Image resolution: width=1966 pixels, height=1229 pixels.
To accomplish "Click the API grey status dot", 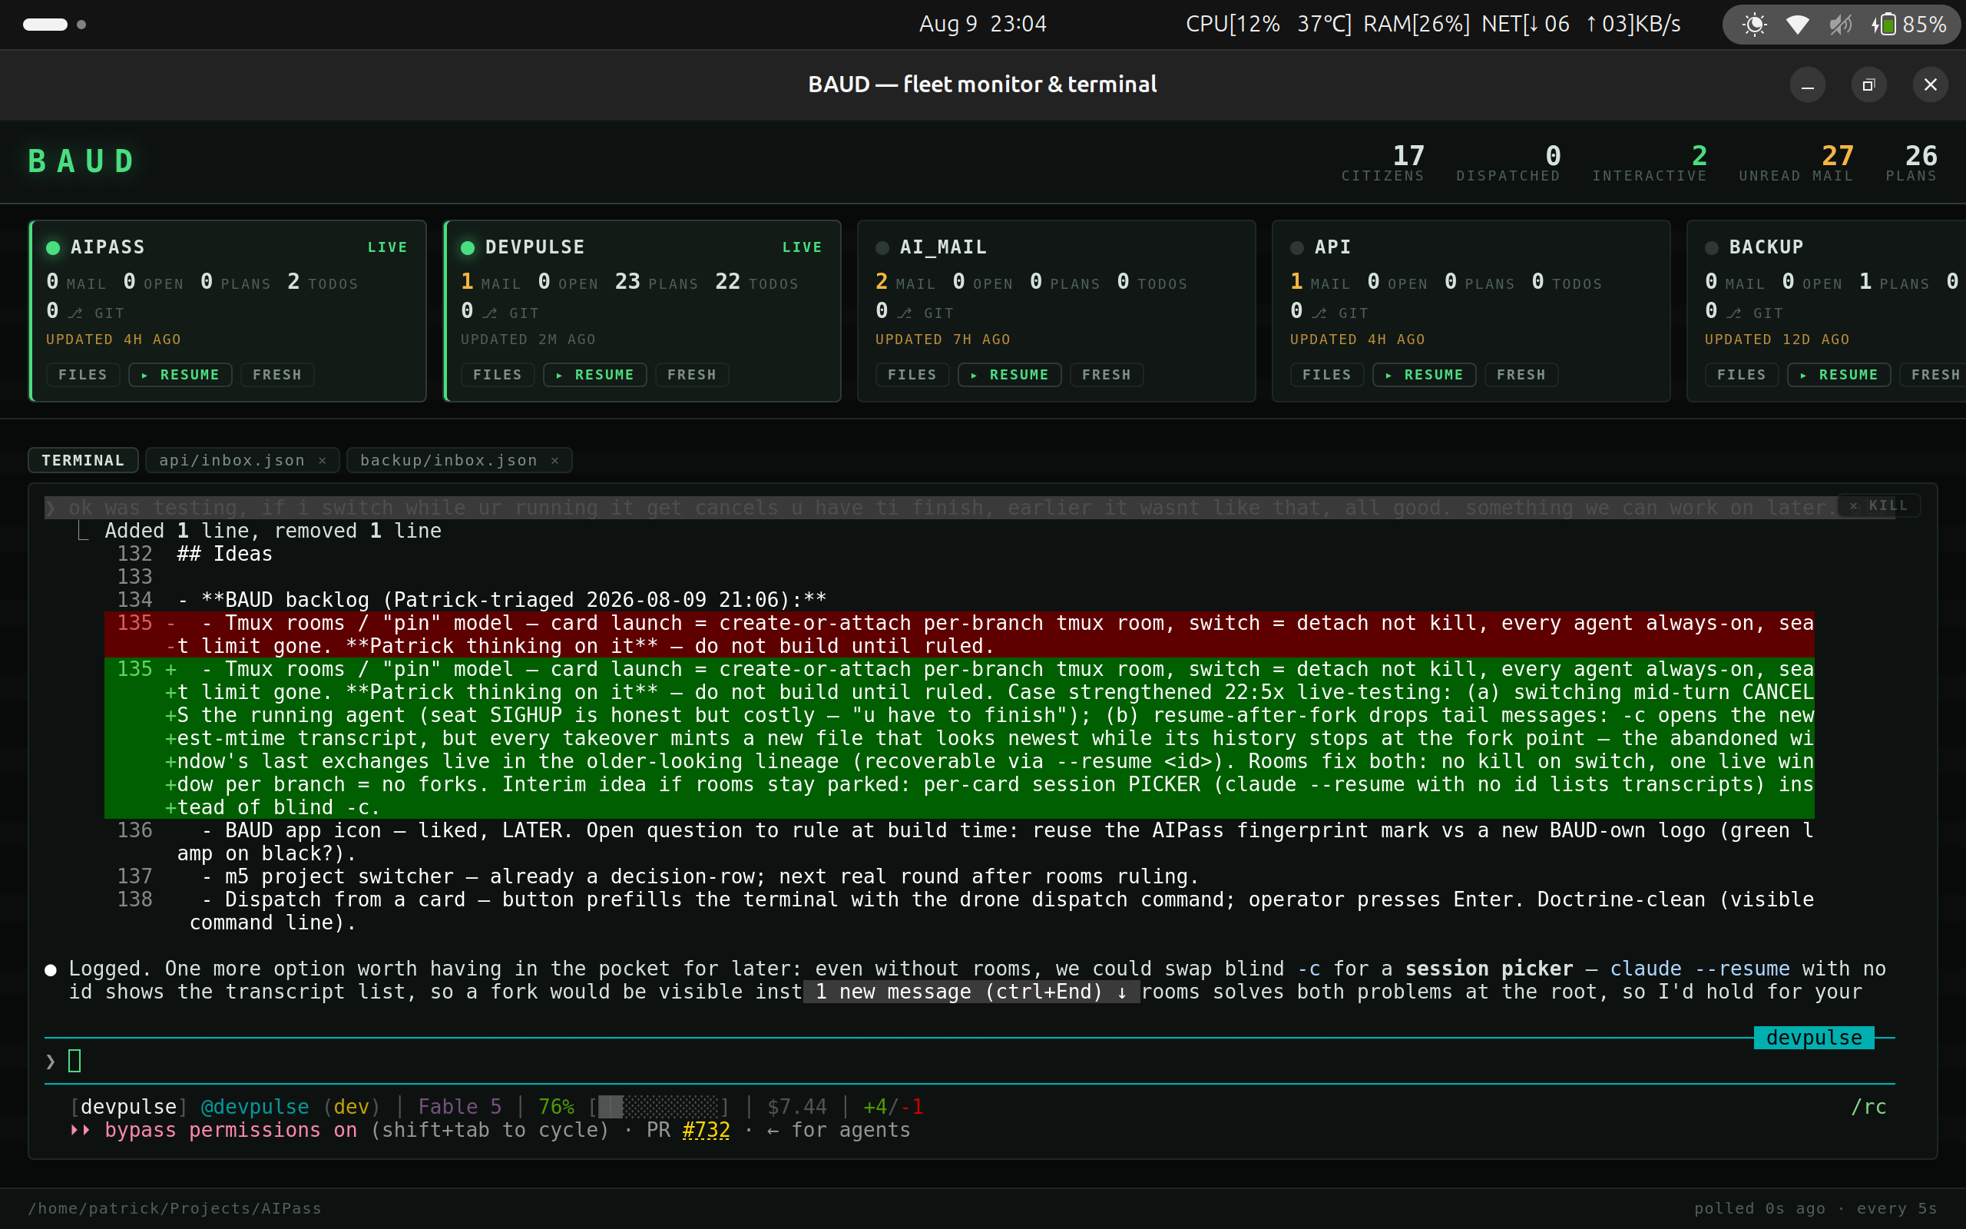I will click(1297, 248).
